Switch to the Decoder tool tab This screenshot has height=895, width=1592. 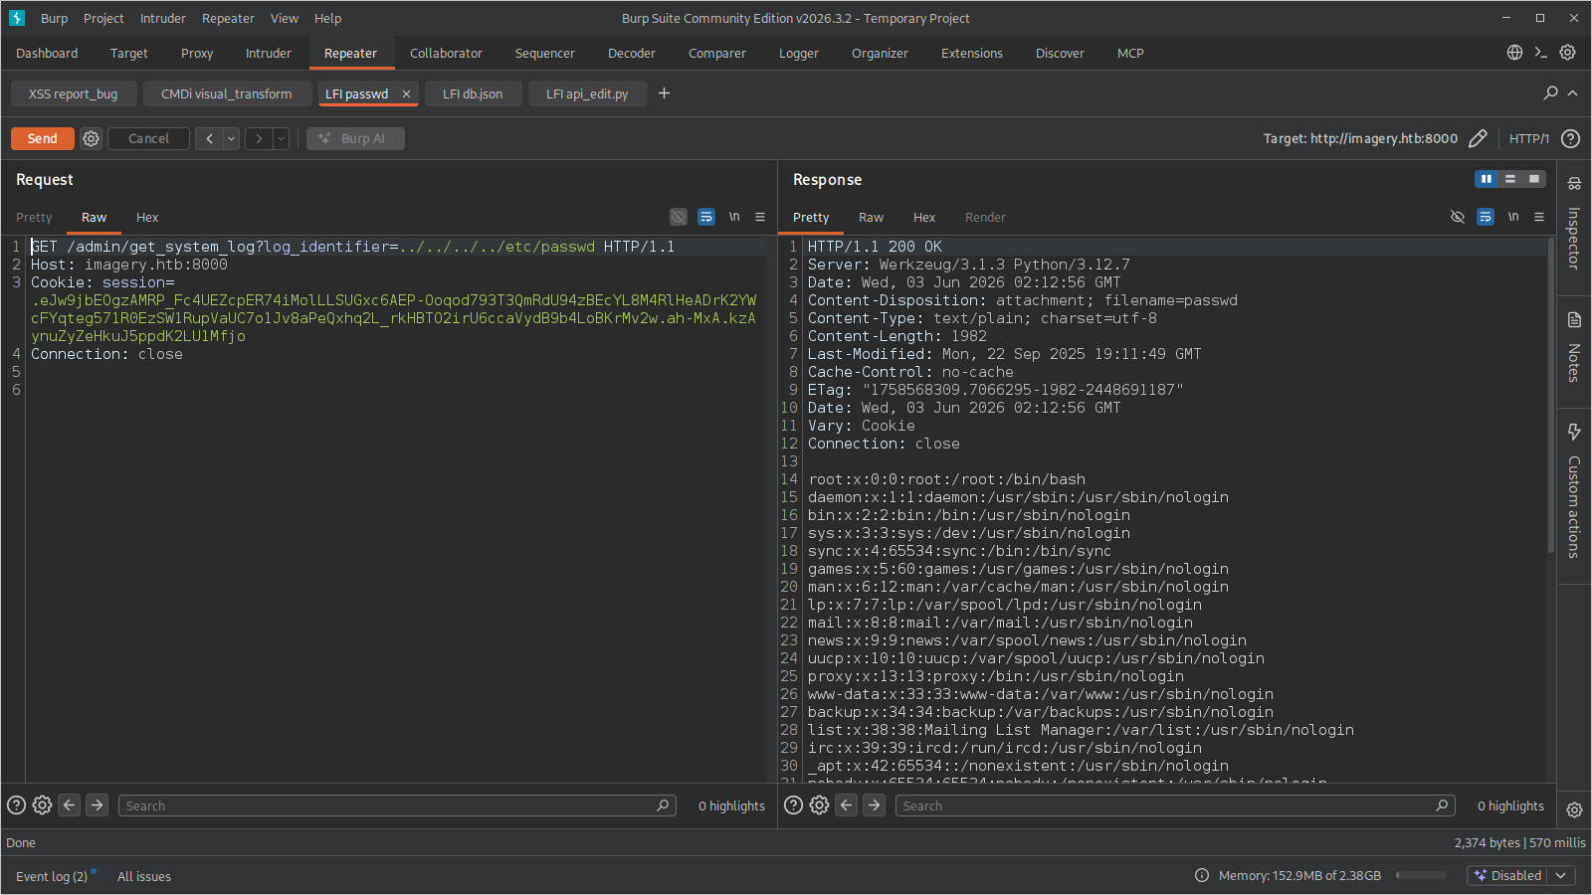632,53
